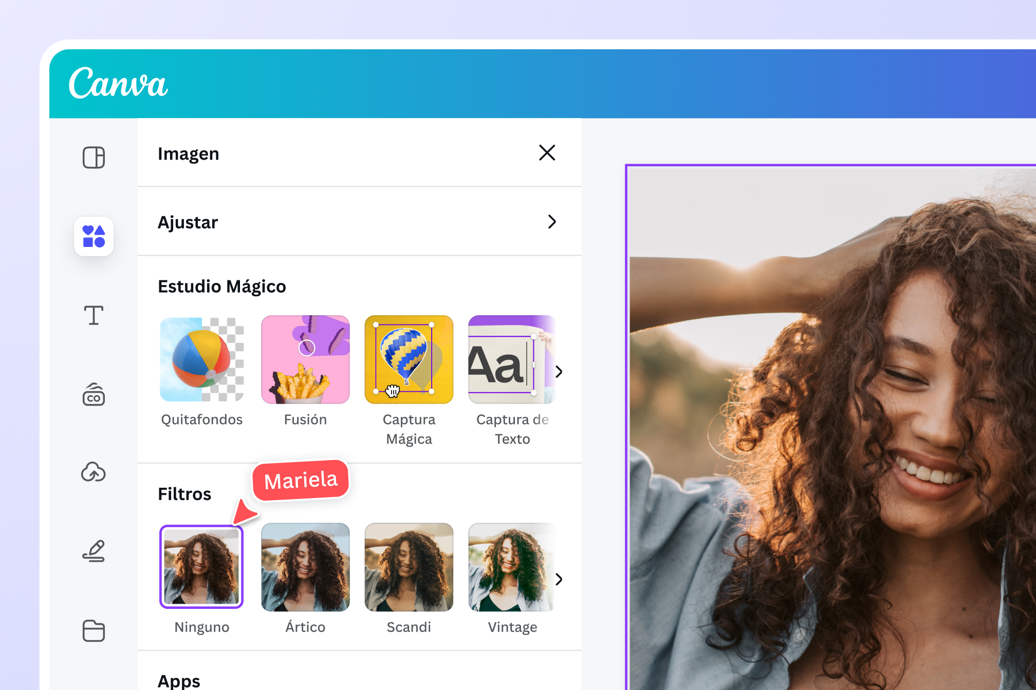Click the Ajustar label
The width and height of the screenshot is (1036, 690).
(x=188, y=222)
